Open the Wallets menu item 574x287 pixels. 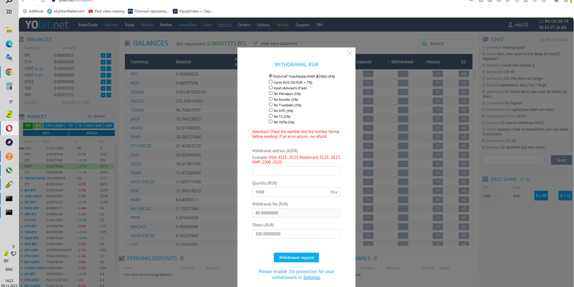(225, 25)
